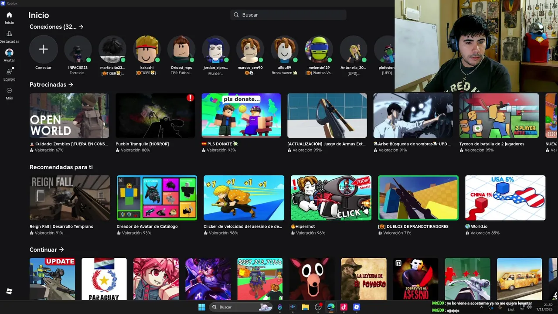
Task: Open TikTok app in taskbar
Action: pos(344,307)
